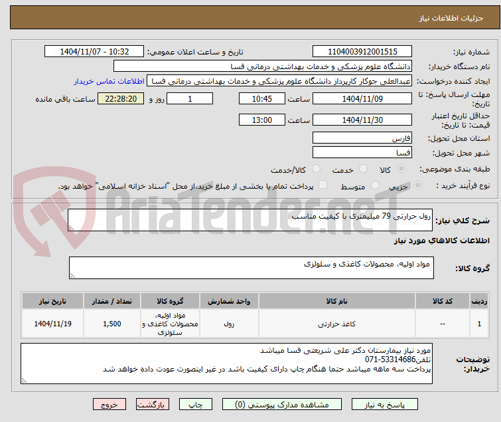Click the announcement date field 1404/11/07 - 10:32

[x=94, y=52]
